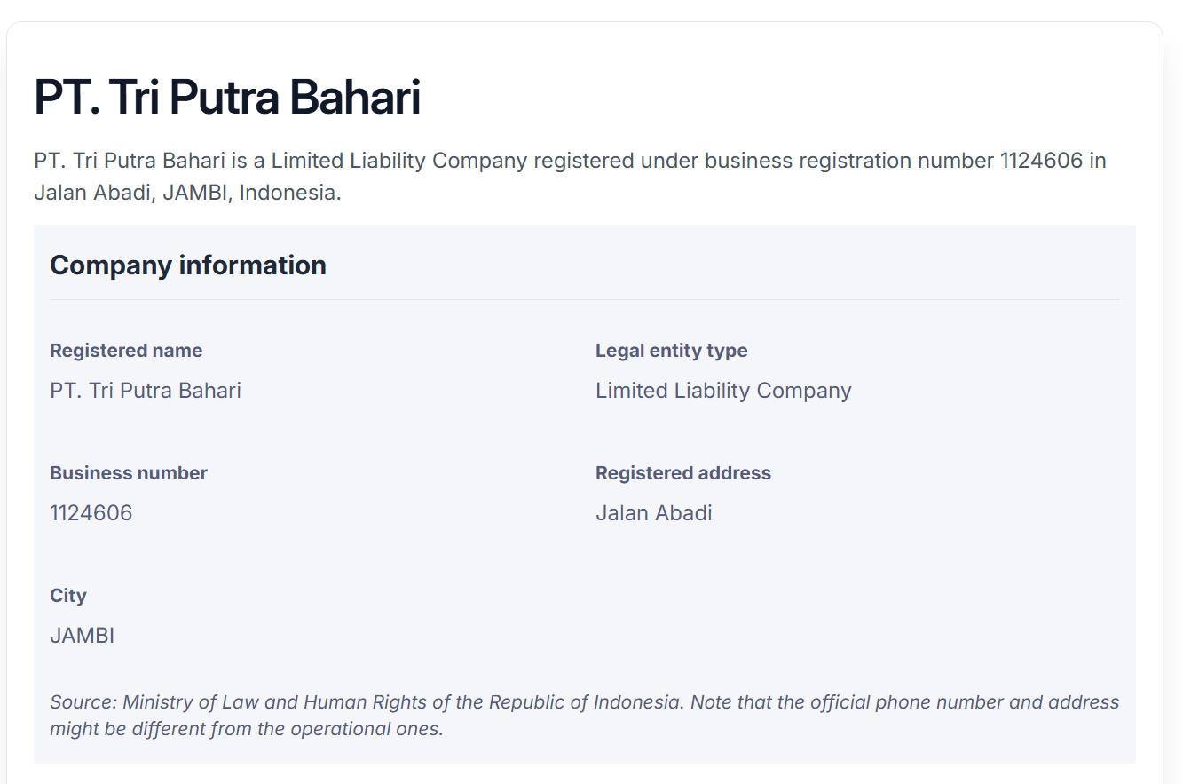The width and height of the screenshot is (1183, 784).
Task: Select the JAMBI value under City
Action: 83,636
